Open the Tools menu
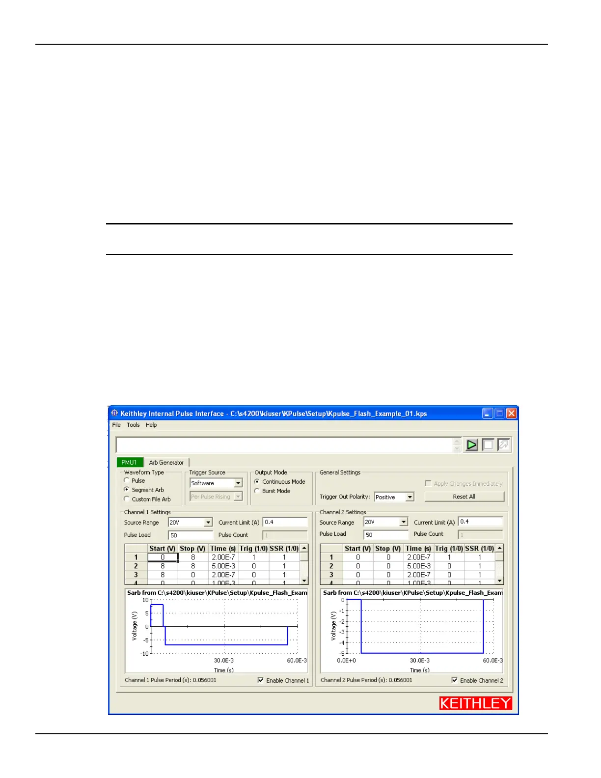Image resolution: width=601 pixels, height=778 pixels. (x=133, y=425)
